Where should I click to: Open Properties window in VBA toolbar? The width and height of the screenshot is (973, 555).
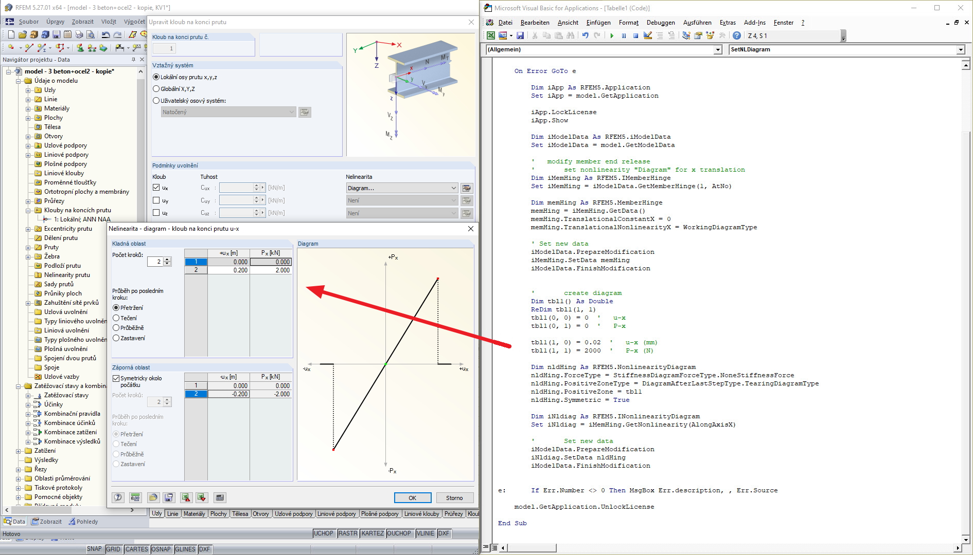pos(698,35)
